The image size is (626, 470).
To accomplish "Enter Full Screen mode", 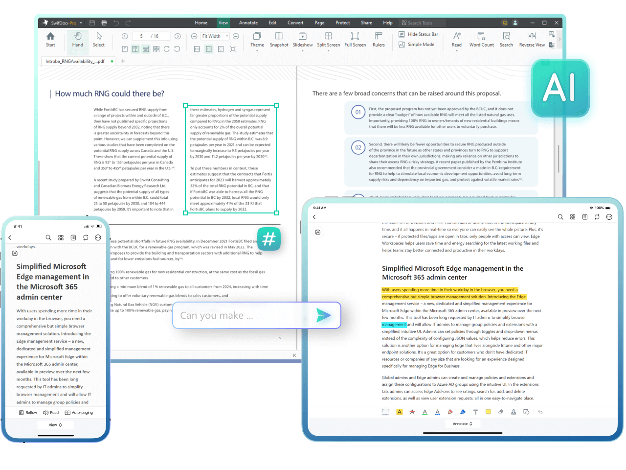I will [355, 40].
